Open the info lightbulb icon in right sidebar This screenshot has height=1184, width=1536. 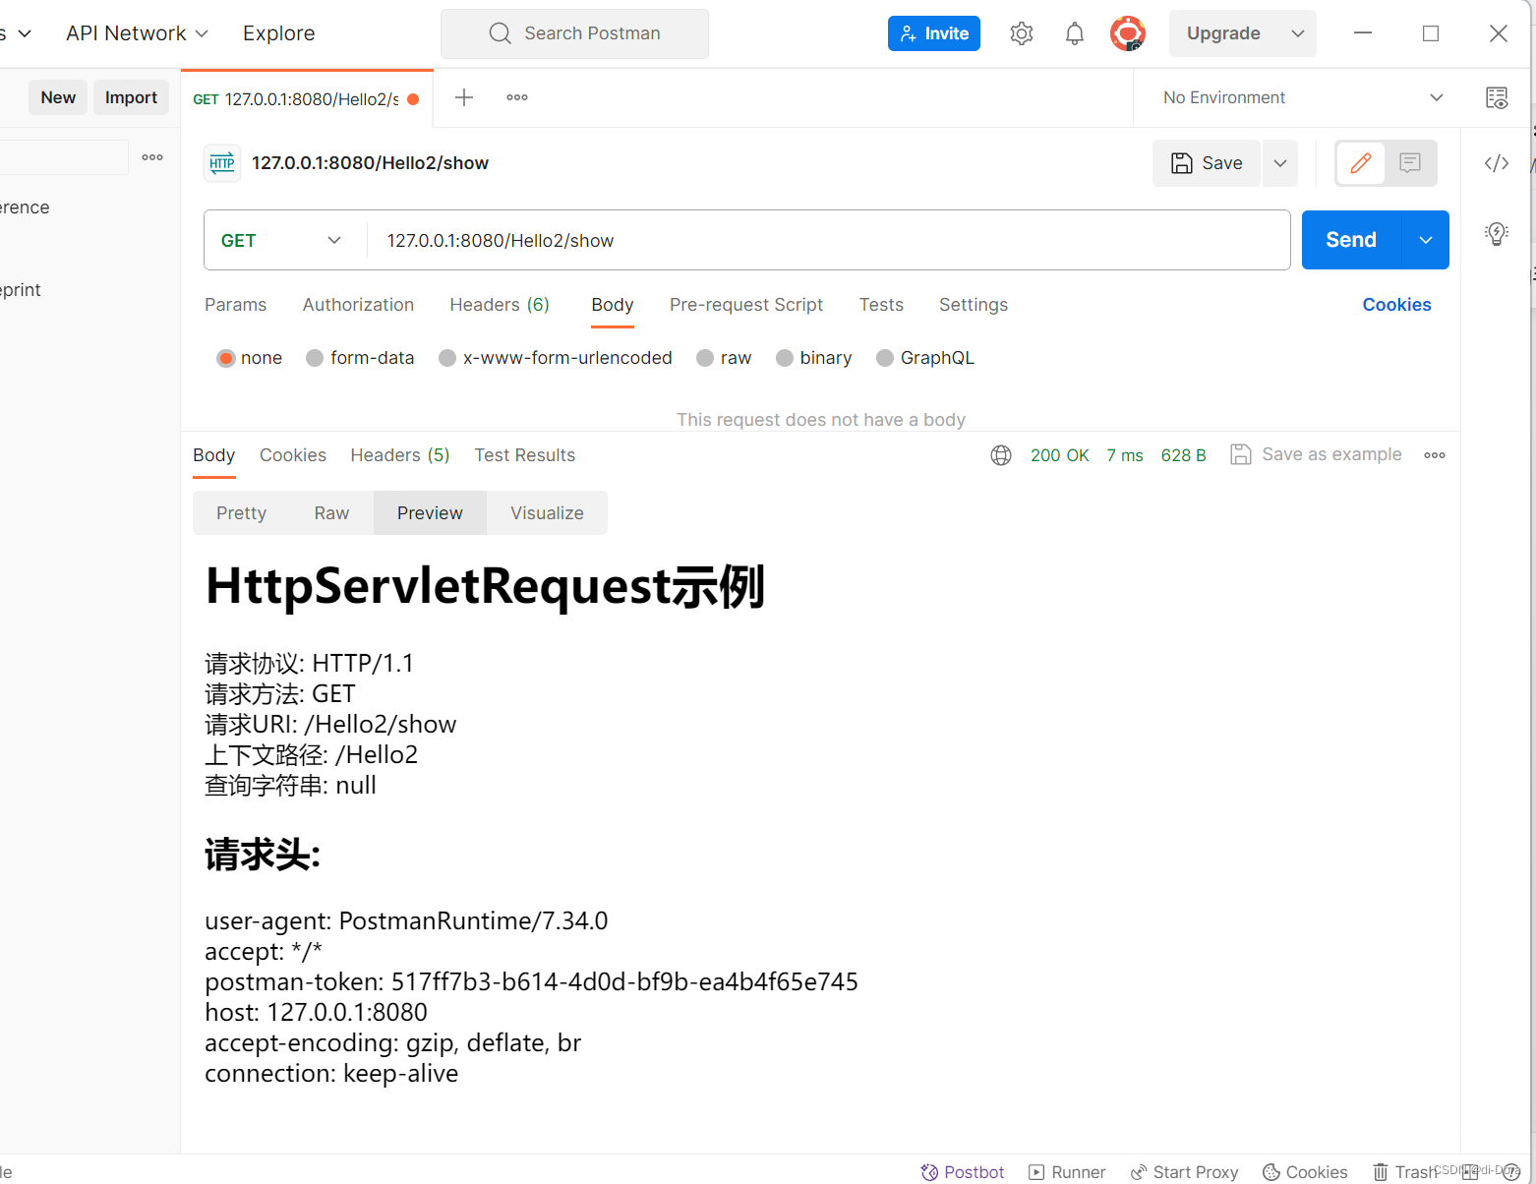click(x=1497, y=233)
